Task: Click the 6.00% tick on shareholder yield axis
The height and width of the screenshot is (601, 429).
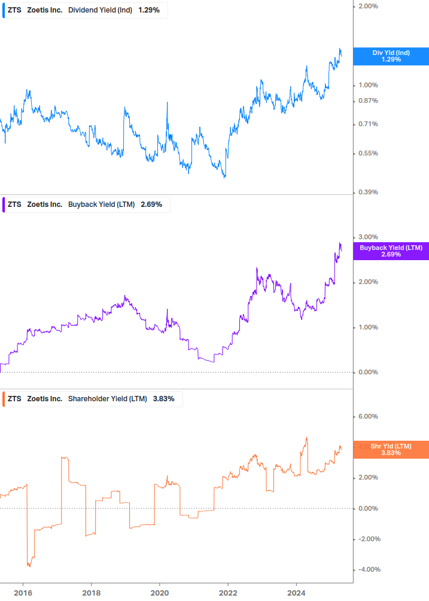Action: (368, 416)
